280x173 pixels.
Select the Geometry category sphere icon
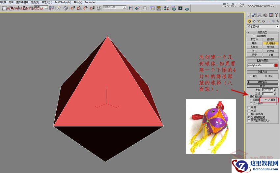click(249, 21)
